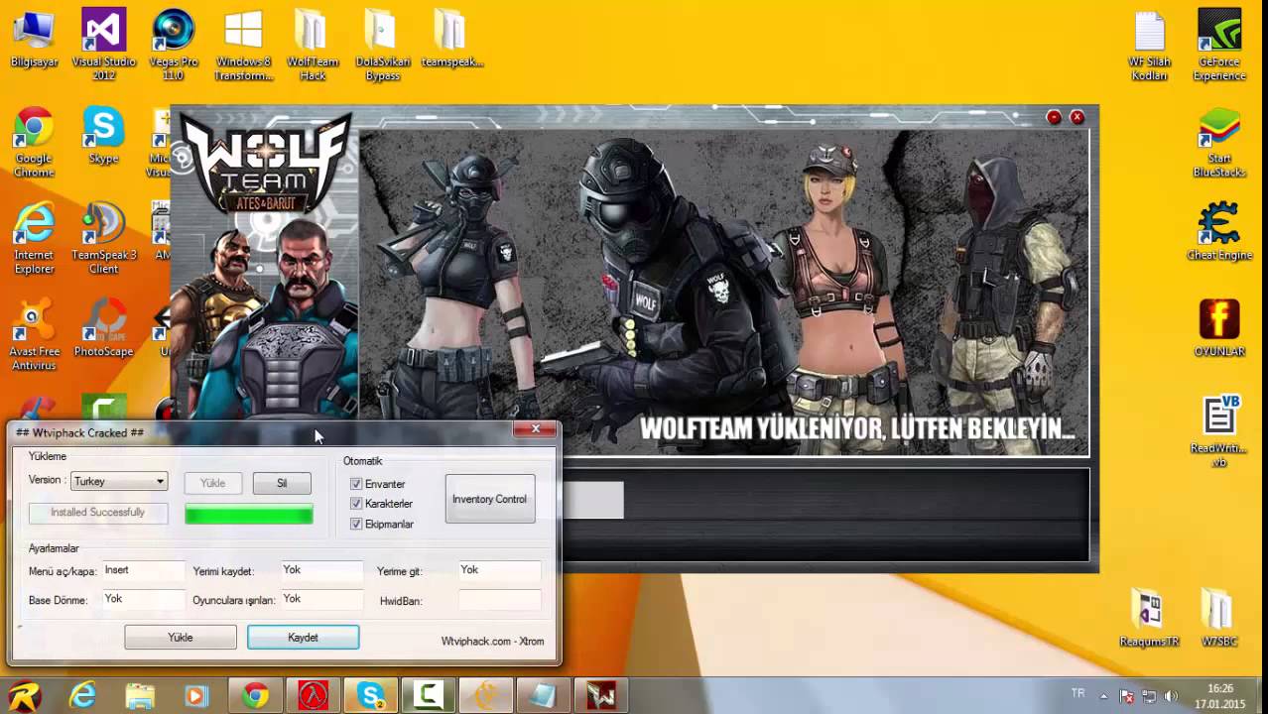Click the Installed Successfully button
Image resolution: width=1268 pixels, height=714 pixels.
(98, 513)
